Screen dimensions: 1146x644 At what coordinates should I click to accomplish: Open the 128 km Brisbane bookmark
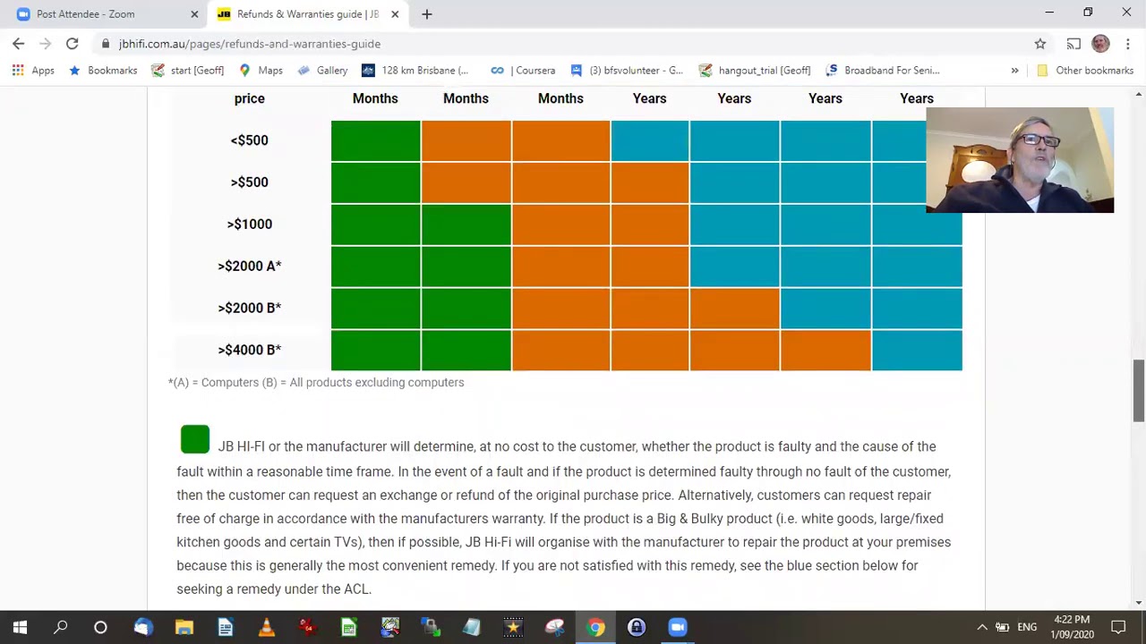[415, 70]
